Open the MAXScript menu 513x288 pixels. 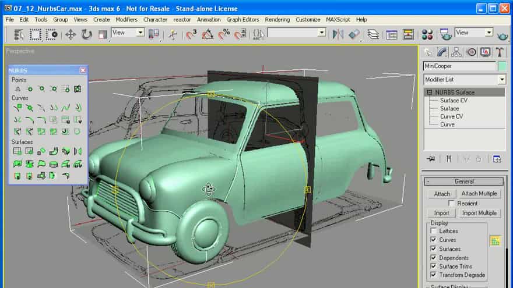click(338, 19)
